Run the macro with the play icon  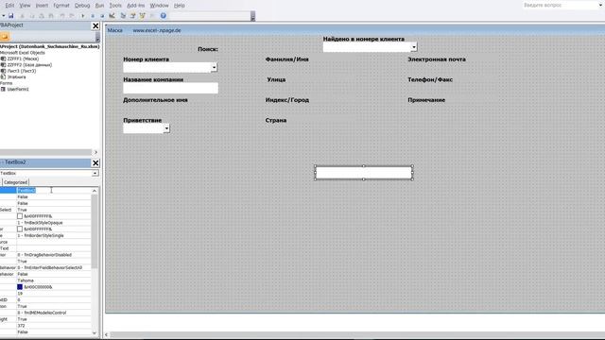(x=83, y=16)
